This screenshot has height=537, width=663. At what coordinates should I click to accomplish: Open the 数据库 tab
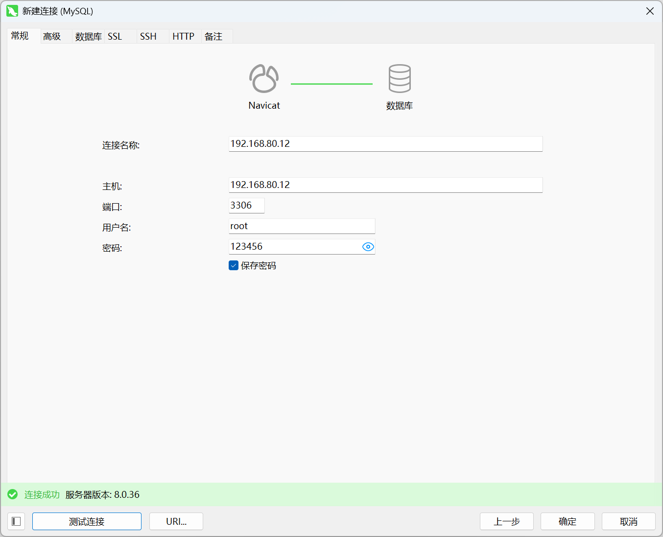coord(88,36)
